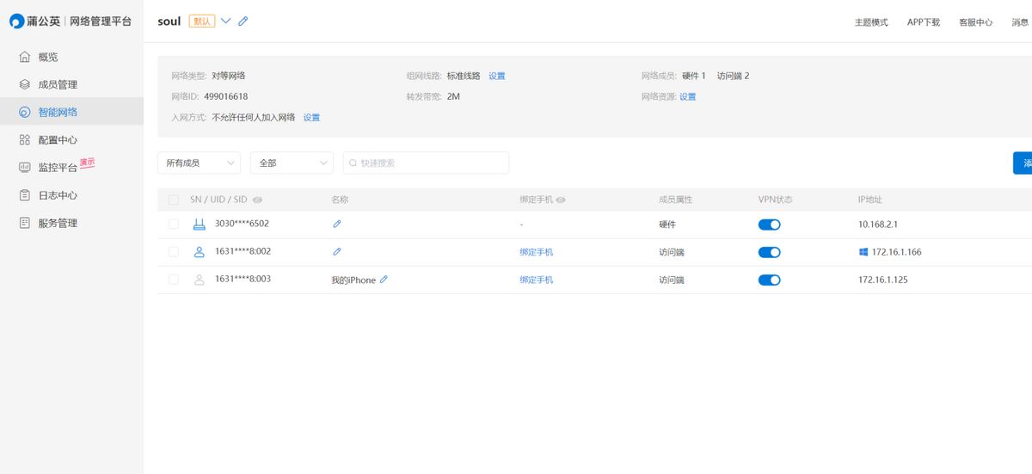Tick the select-all checkbox in table header
The height and width of the screenshot is (474, 1032).
coord(174,200)
